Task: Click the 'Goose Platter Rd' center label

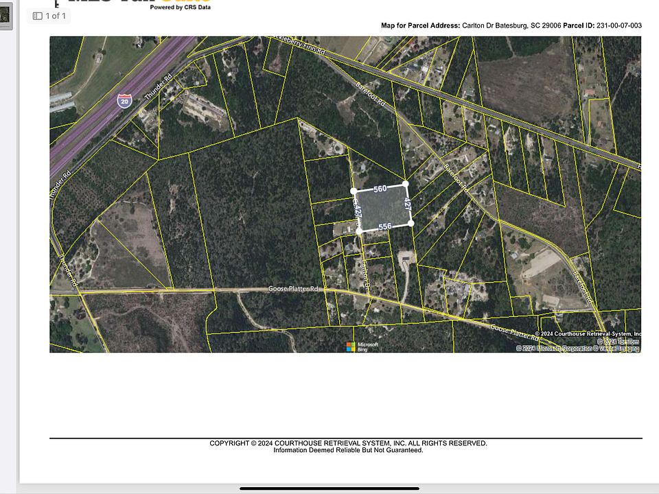Action: (x=293, y=289)
